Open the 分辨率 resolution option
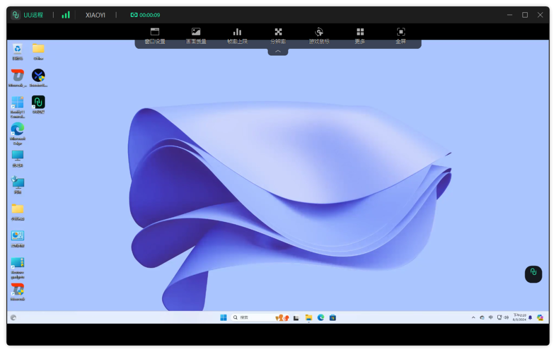556x352 pixels. pos(278,36)
